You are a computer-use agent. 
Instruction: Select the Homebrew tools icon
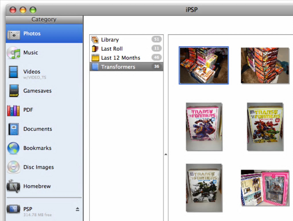coord(14,186)
